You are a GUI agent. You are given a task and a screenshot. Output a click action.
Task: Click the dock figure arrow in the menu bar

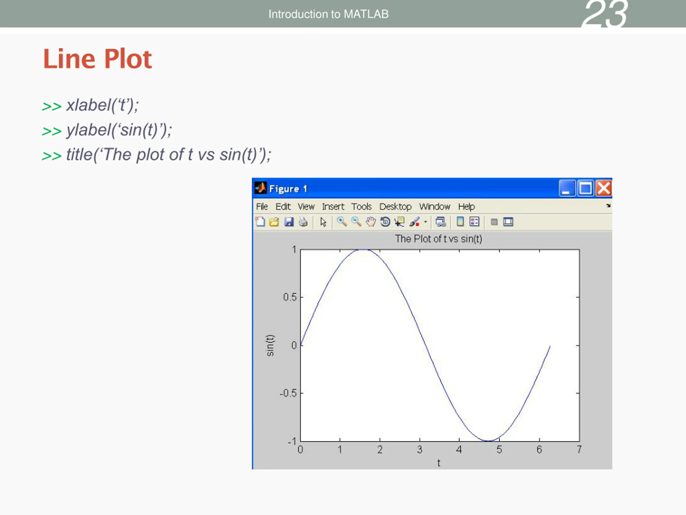608,205
